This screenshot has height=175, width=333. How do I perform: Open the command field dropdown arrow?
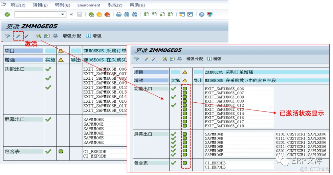click(x=63, y=15)
